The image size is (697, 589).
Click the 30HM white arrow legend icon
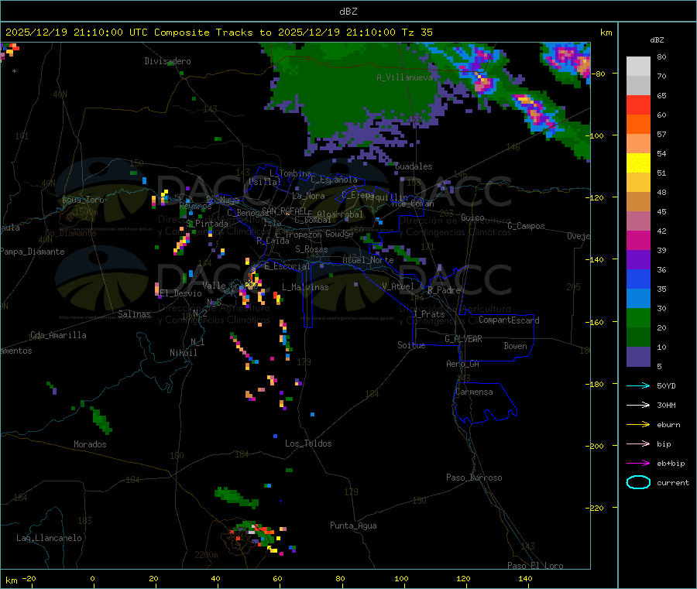click(x=638, y=405)
